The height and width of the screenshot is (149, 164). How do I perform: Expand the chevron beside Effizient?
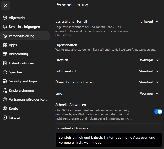[157, 22]
